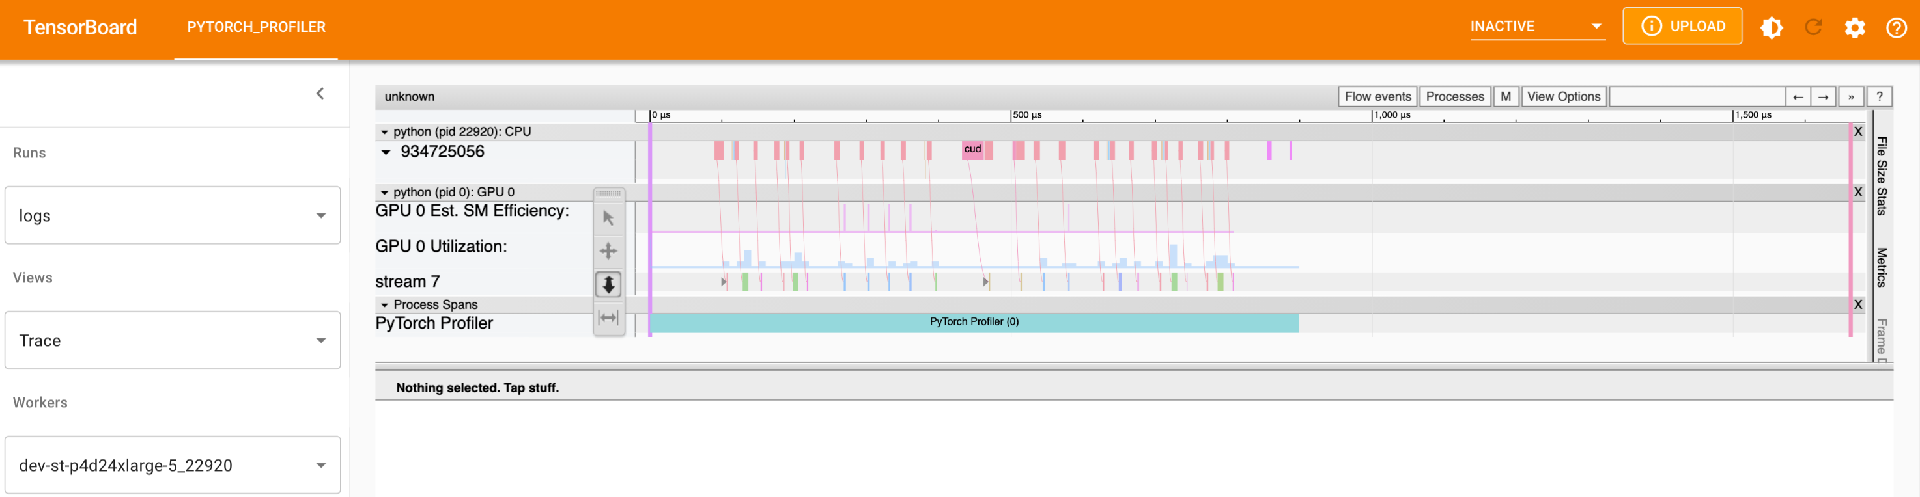Toggle Flow events button
Screen dimensions: 1920x497
[1377, 97]
